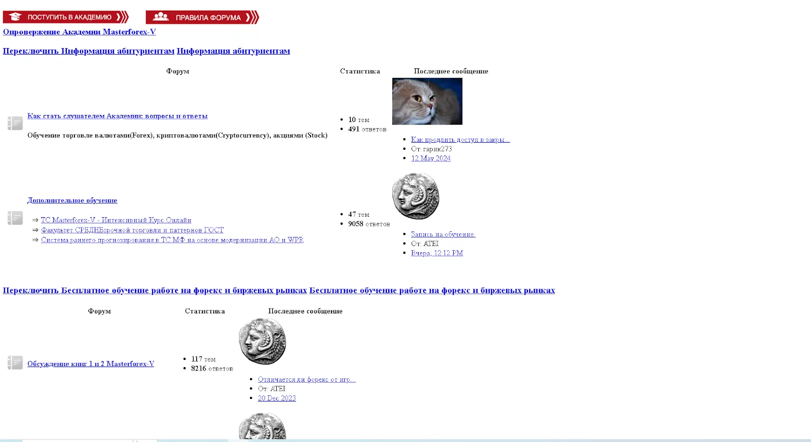Click the cat avatar thumbnail
811x442 pixels.
pos(427,101)
